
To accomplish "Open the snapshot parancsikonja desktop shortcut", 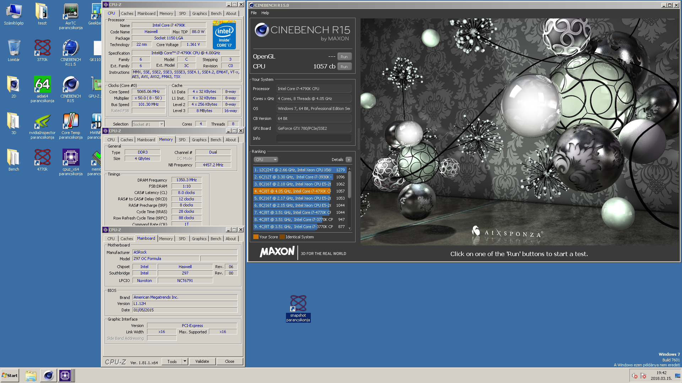I will click(x=298, y=309).
